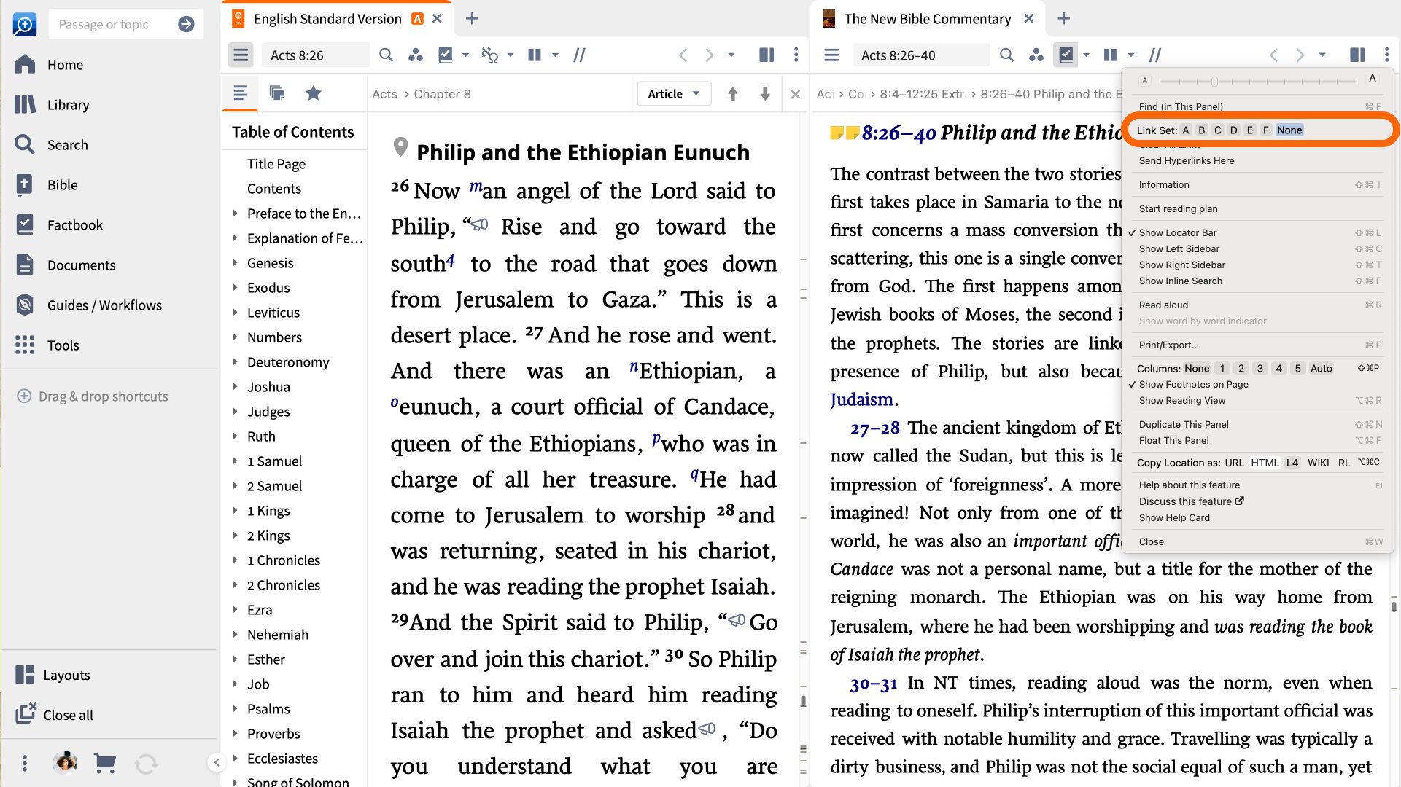Click the Close all icon
Image resolution: width=1401 pixels, height=787 pixels.
(x=26, y=713)
